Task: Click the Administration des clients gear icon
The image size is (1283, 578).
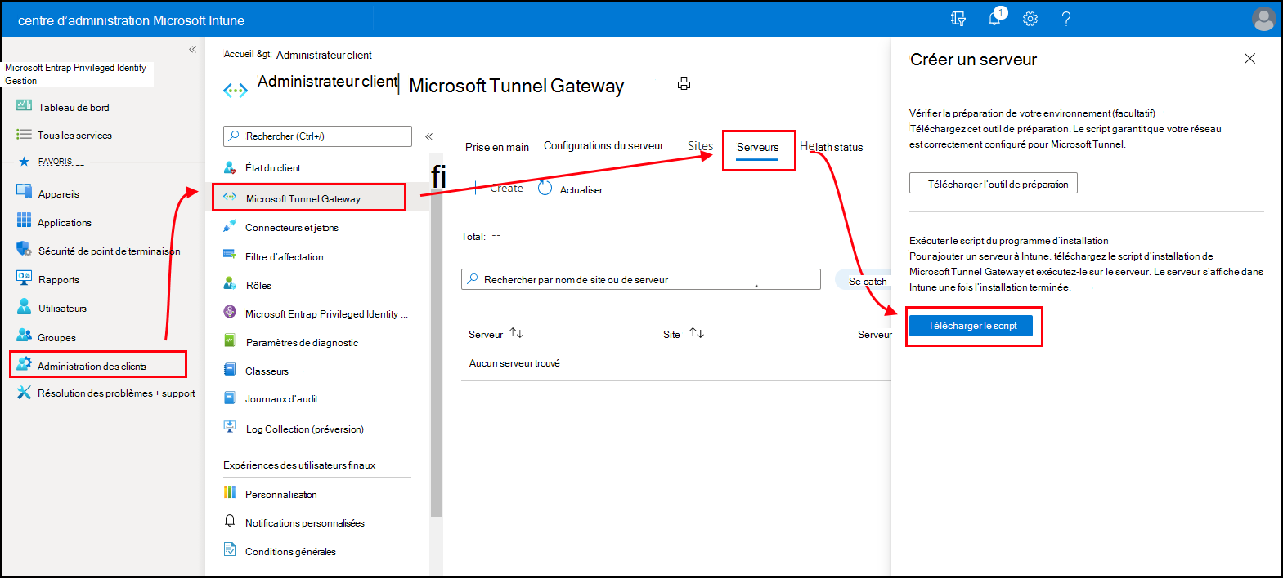Action: click(x=25, y=364)
